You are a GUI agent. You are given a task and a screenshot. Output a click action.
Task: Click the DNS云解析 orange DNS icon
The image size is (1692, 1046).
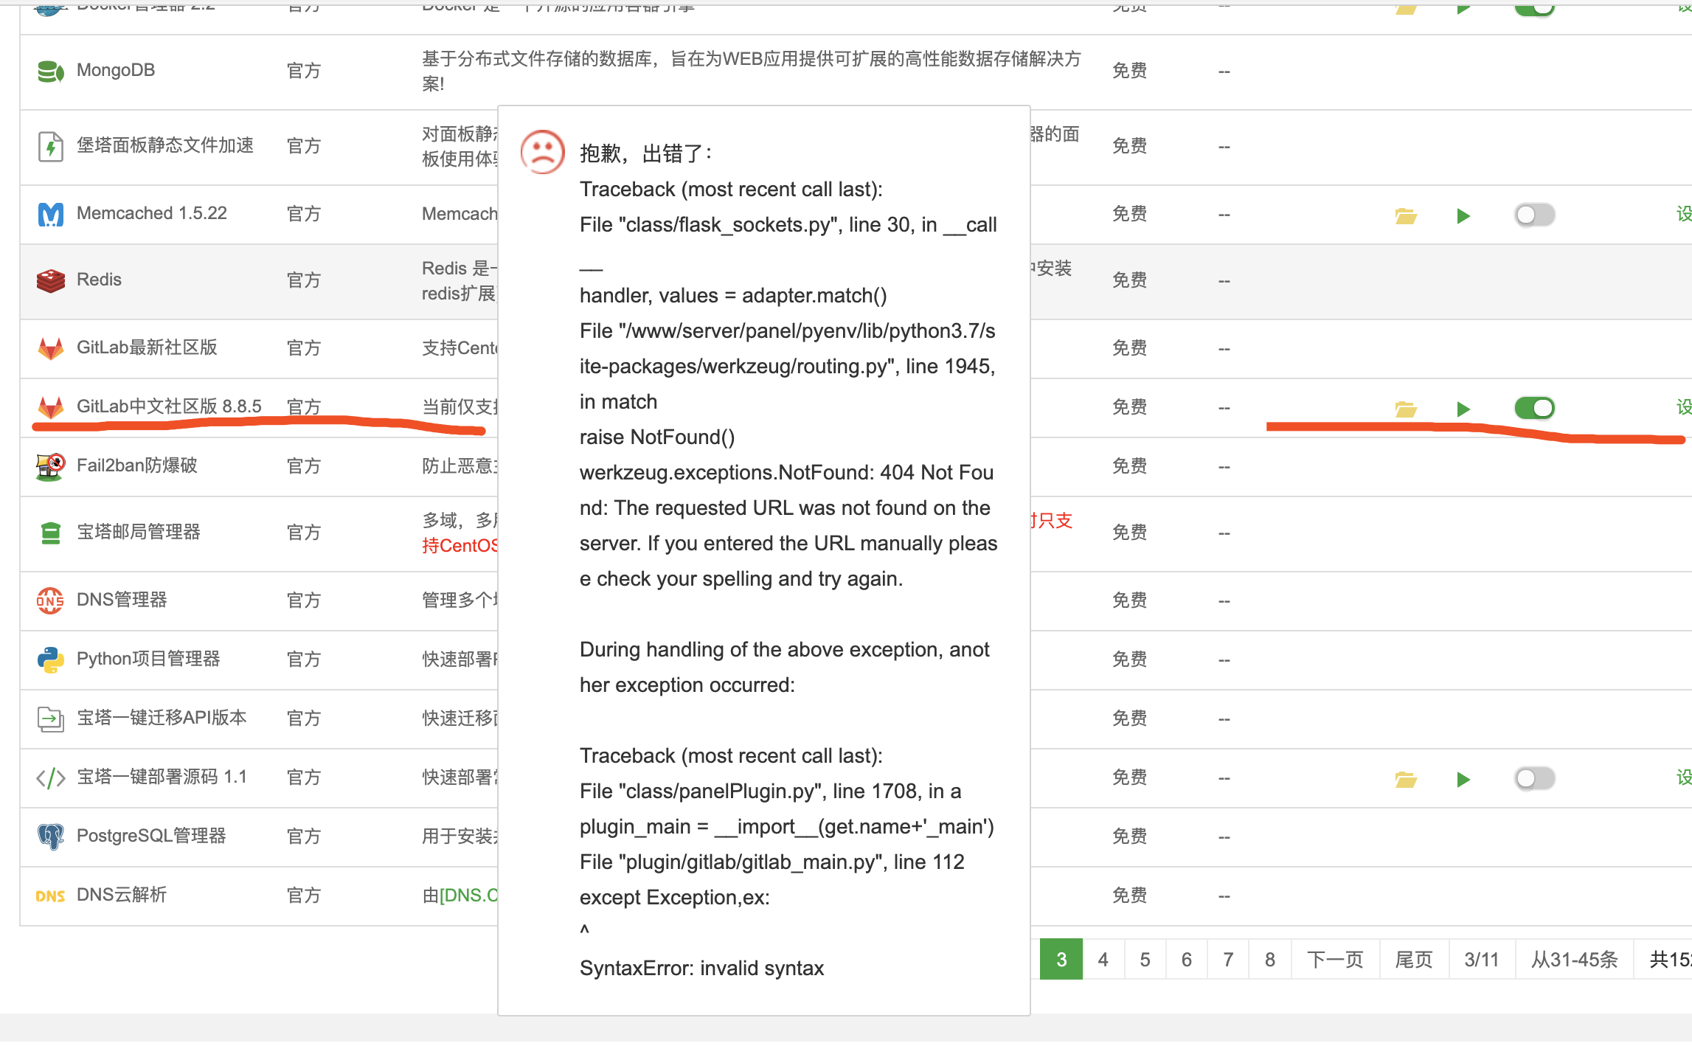[x=50, y=896]
